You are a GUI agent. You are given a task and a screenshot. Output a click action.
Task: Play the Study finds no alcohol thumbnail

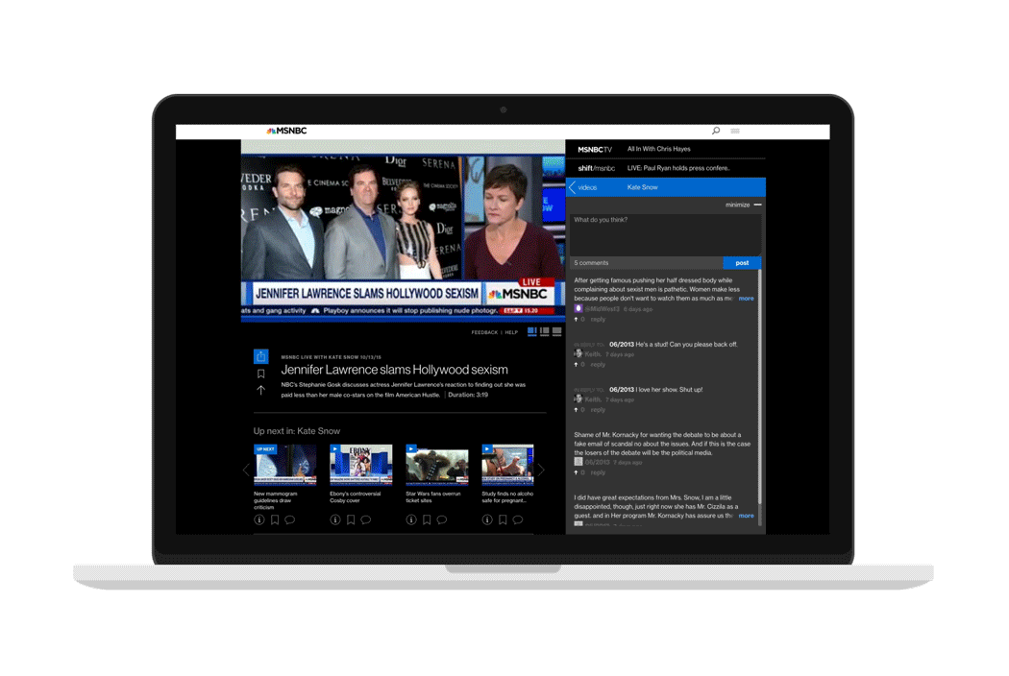(507, 465)
